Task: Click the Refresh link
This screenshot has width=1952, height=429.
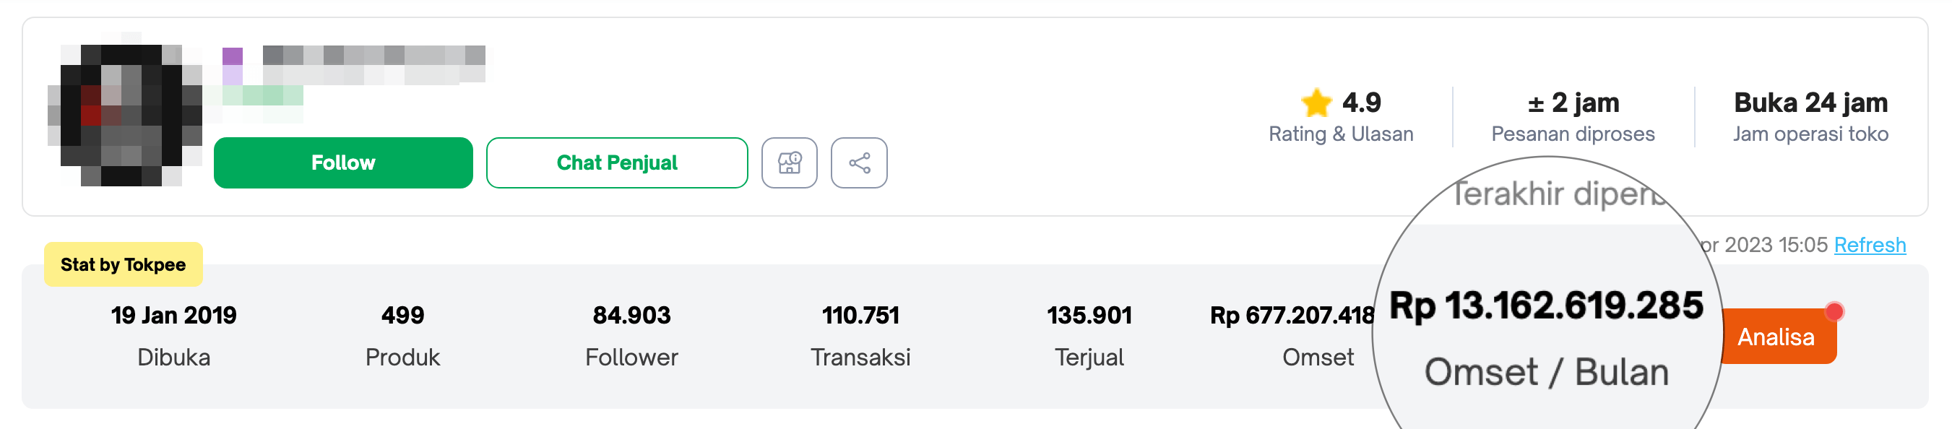Action: (x=1870, y=245)
